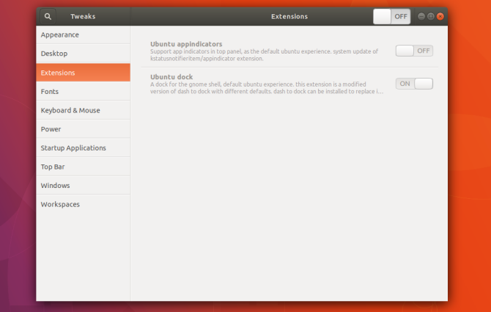Open the Top Bar settings
This screenshot has height=312, width=491.
[83, 167]
